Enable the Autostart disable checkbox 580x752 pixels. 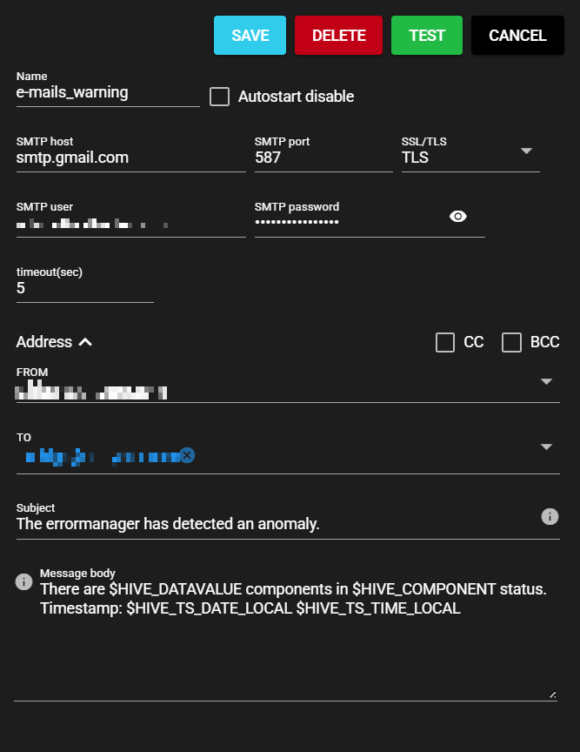(220, 97)
